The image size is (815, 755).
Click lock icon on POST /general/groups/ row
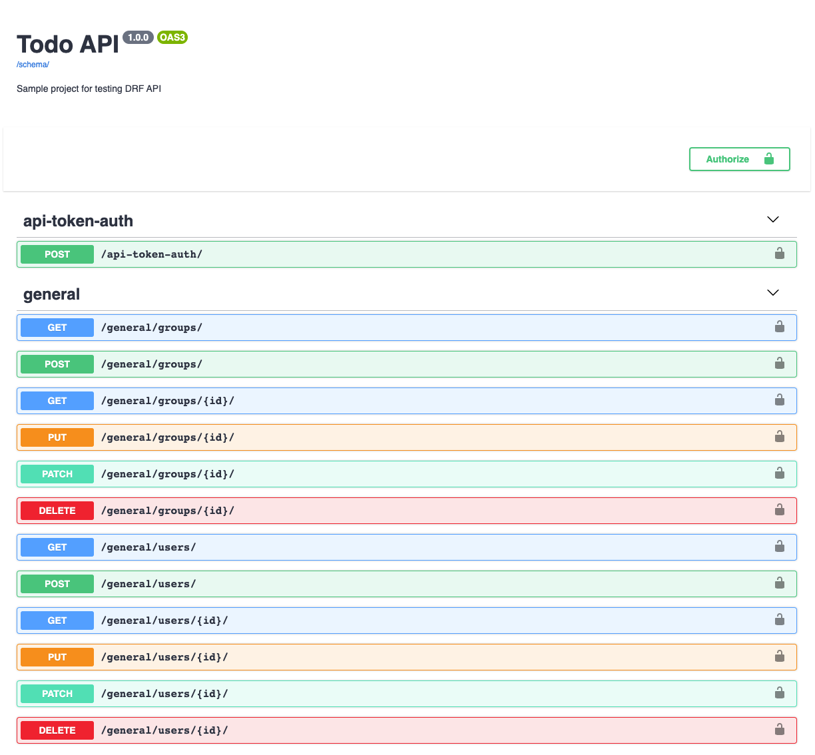779,364
